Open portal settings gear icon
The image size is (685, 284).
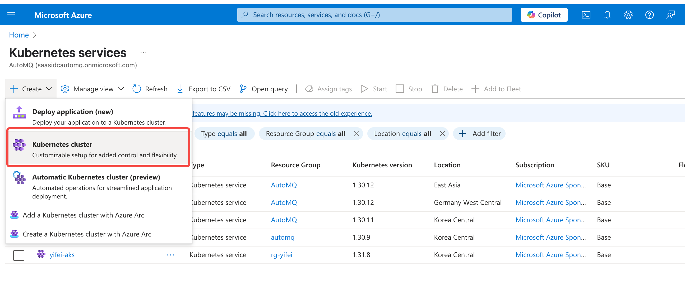pyautogui.click(x=628, y=15)
